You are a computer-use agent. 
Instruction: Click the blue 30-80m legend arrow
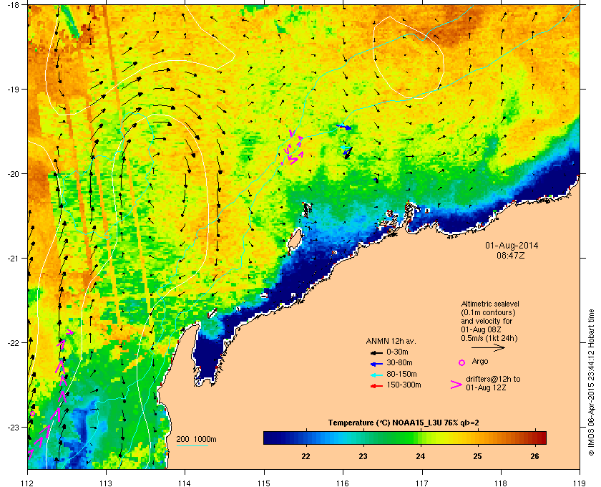pyautogui.click(x=376, y=363)
